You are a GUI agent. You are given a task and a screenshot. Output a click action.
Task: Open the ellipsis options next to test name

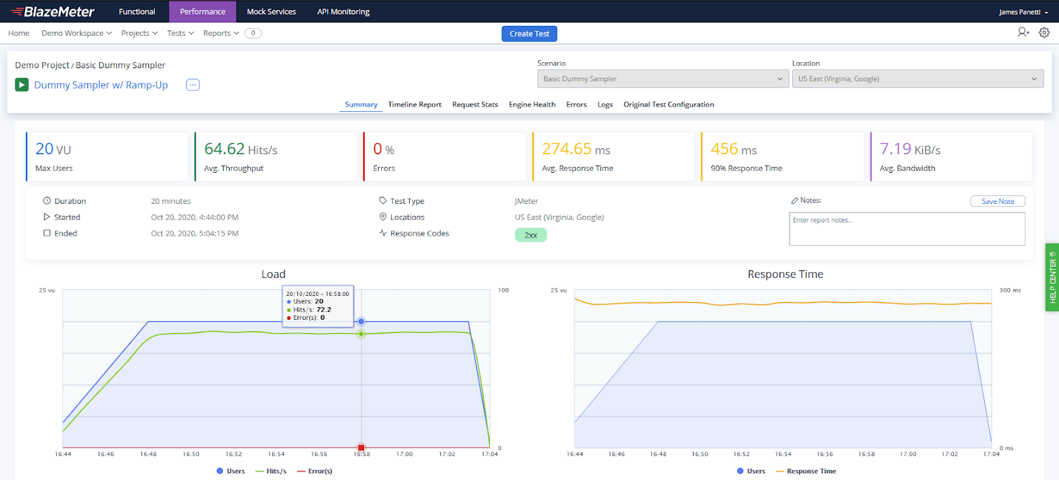point(193,85)
